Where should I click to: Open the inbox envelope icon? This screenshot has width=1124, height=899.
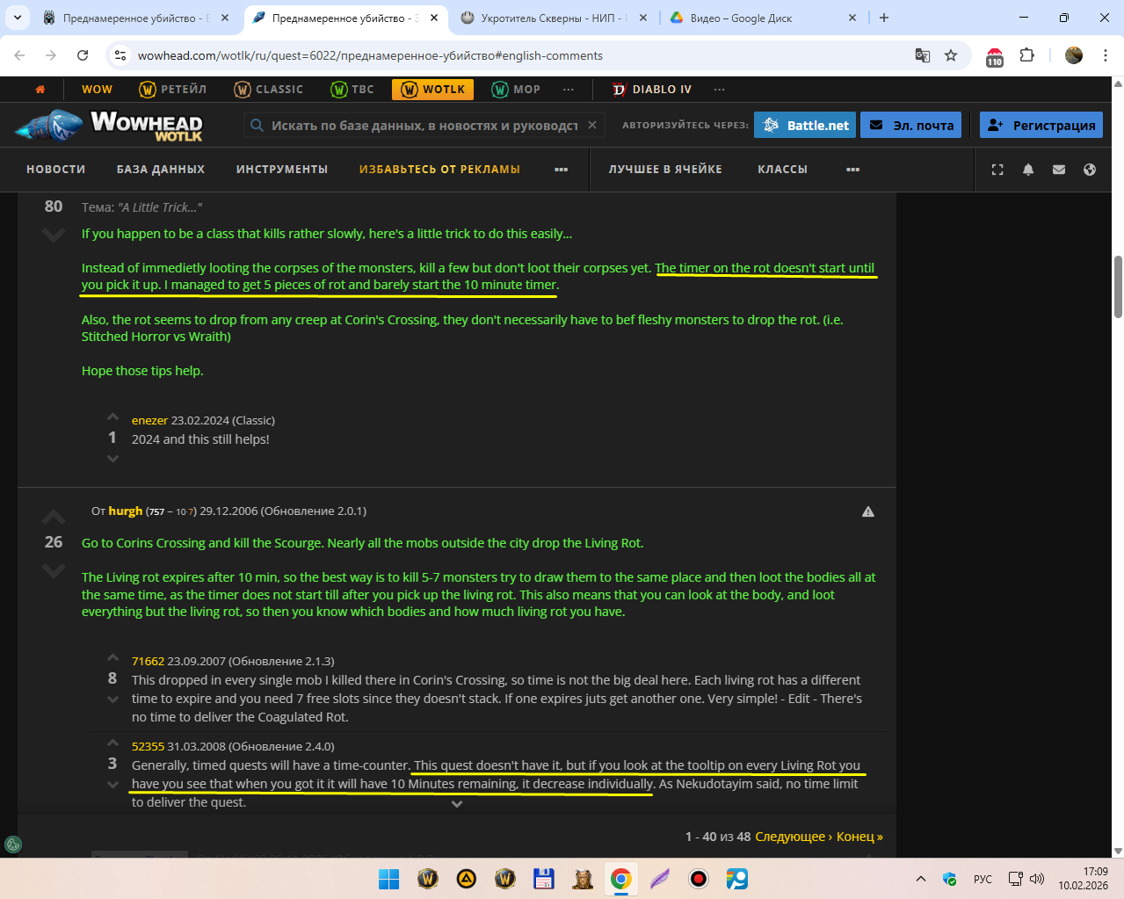1058,170
